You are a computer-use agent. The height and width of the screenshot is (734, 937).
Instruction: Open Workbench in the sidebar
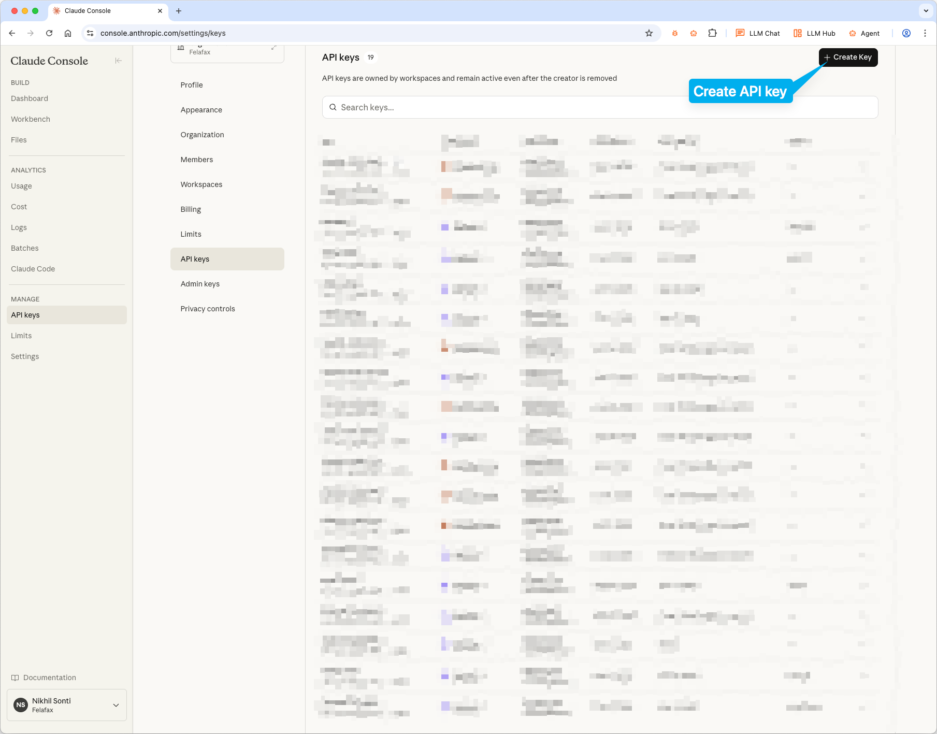31,119
